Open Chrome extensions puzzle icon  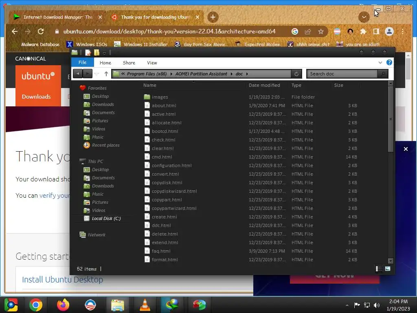363,31
